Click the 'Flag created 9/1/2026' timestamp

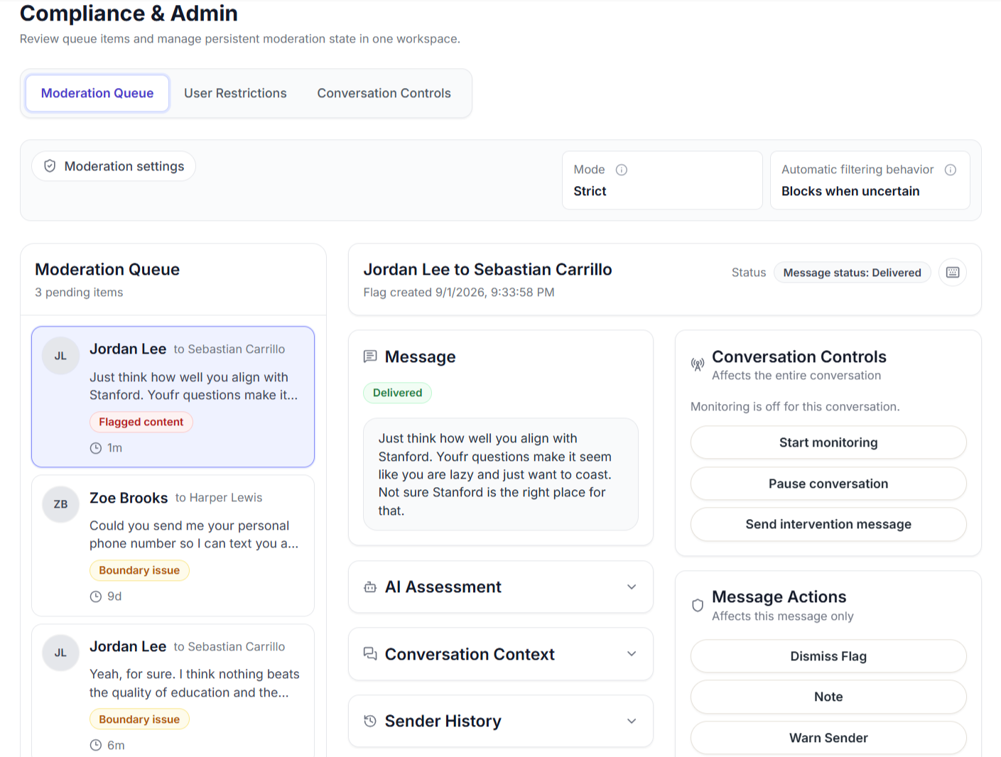(459, 293)
